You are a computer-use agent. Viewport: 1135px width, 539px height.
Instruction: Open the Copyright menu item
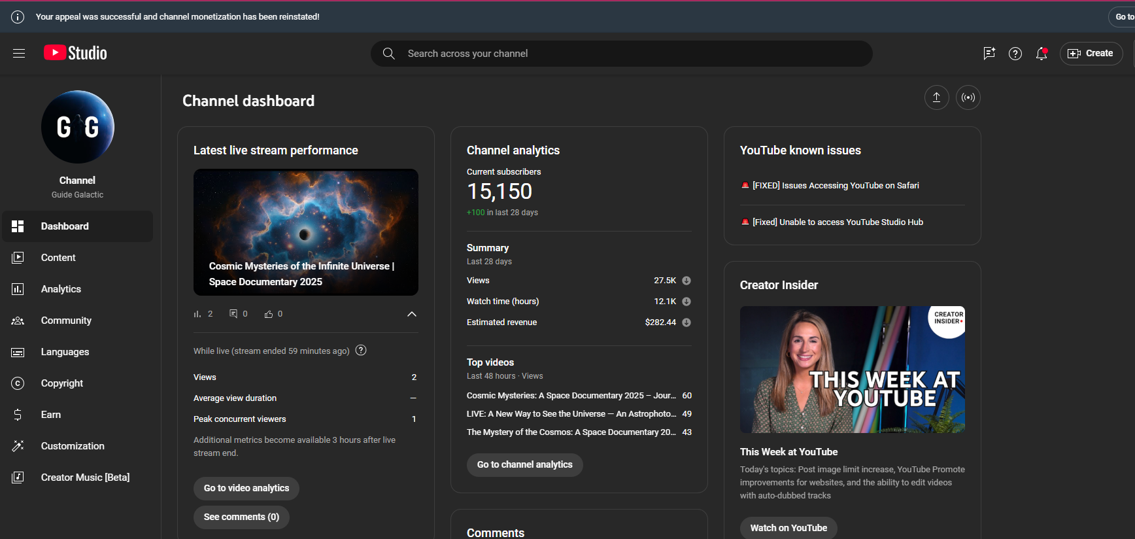tap(78, 383)
